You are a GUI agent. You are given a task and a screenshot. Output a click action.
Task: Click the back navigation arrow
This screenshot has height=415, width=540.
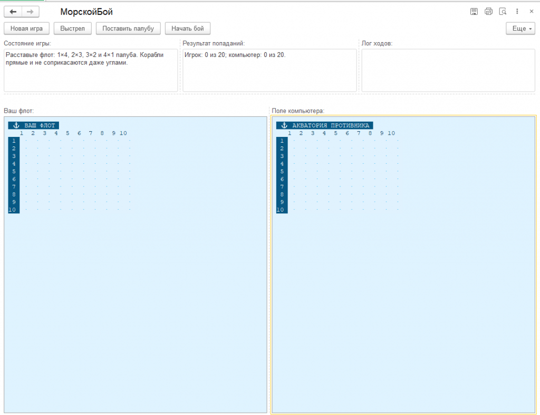pyautogui.click(x=13, y=12)
